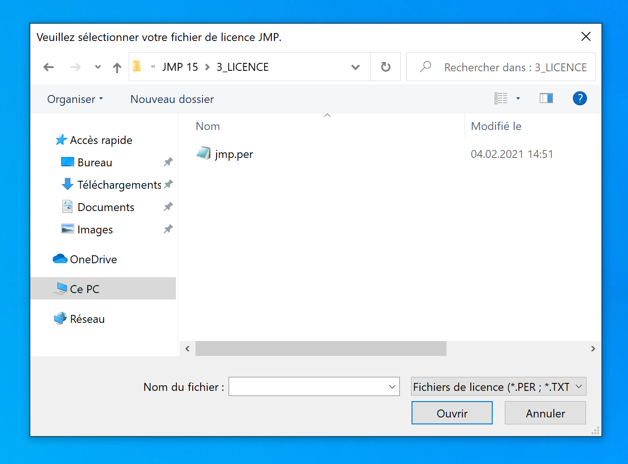Image resolution: width=628 pixels, height=464 pixels.
Task: Toggle the preview pane icon
Action: coord(546,98)
